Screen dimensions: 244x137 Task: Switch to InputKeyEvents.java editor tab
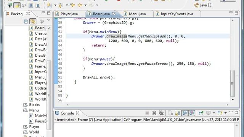(174, 14)
